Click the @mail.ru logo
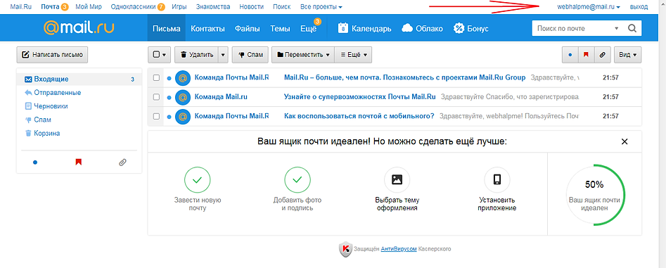This screenshot has height=268, width=666. (79, 28)
